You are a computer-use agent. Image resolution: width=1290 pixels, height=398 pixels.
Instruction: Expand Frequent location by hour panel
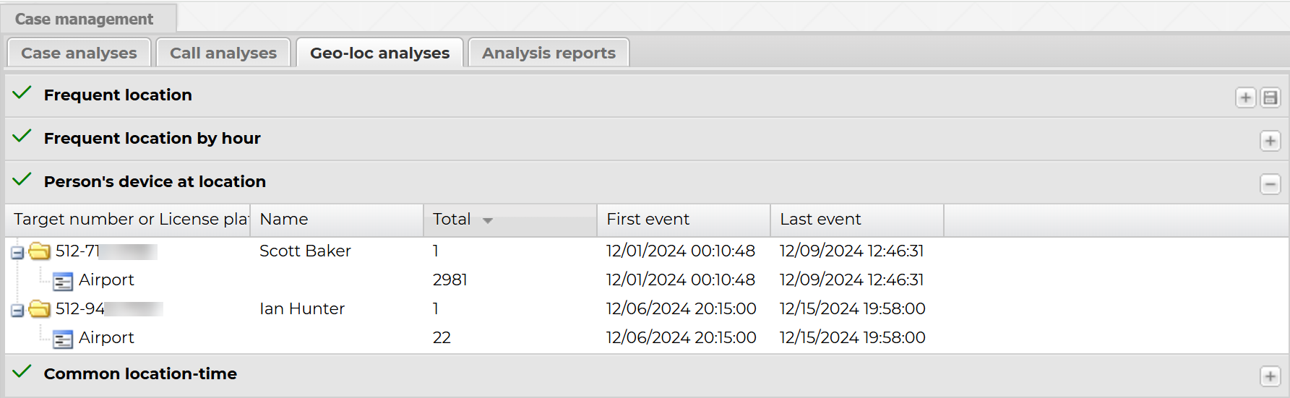pos(1270,141)
